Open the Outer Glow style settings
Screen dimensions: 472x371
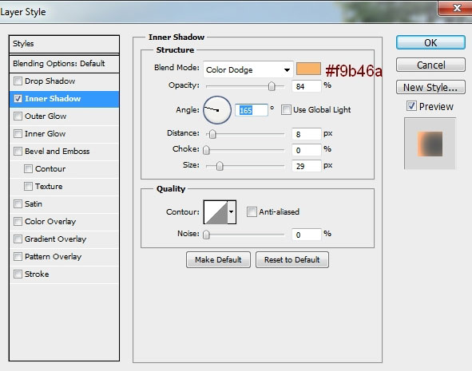click(64, 116)
